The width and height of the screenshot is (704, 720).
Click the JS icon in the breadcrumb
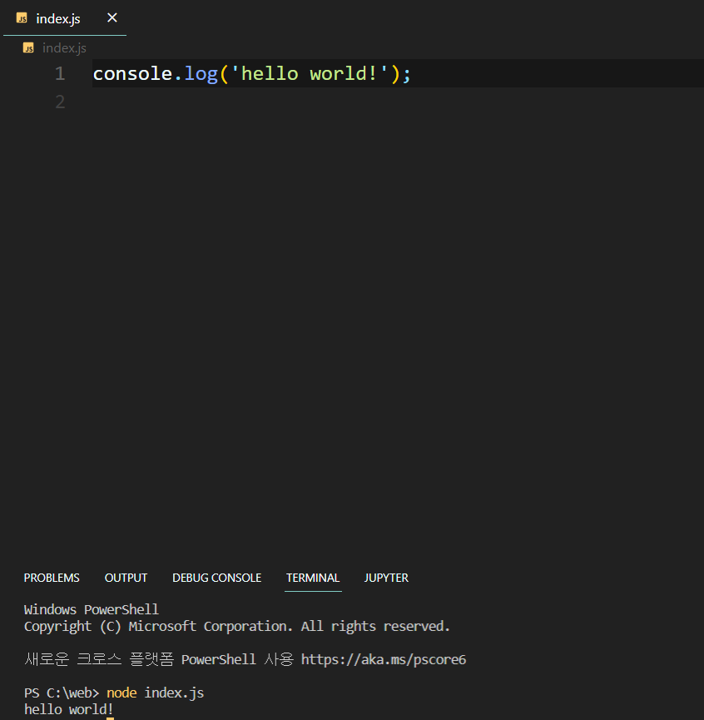point(28,47)
